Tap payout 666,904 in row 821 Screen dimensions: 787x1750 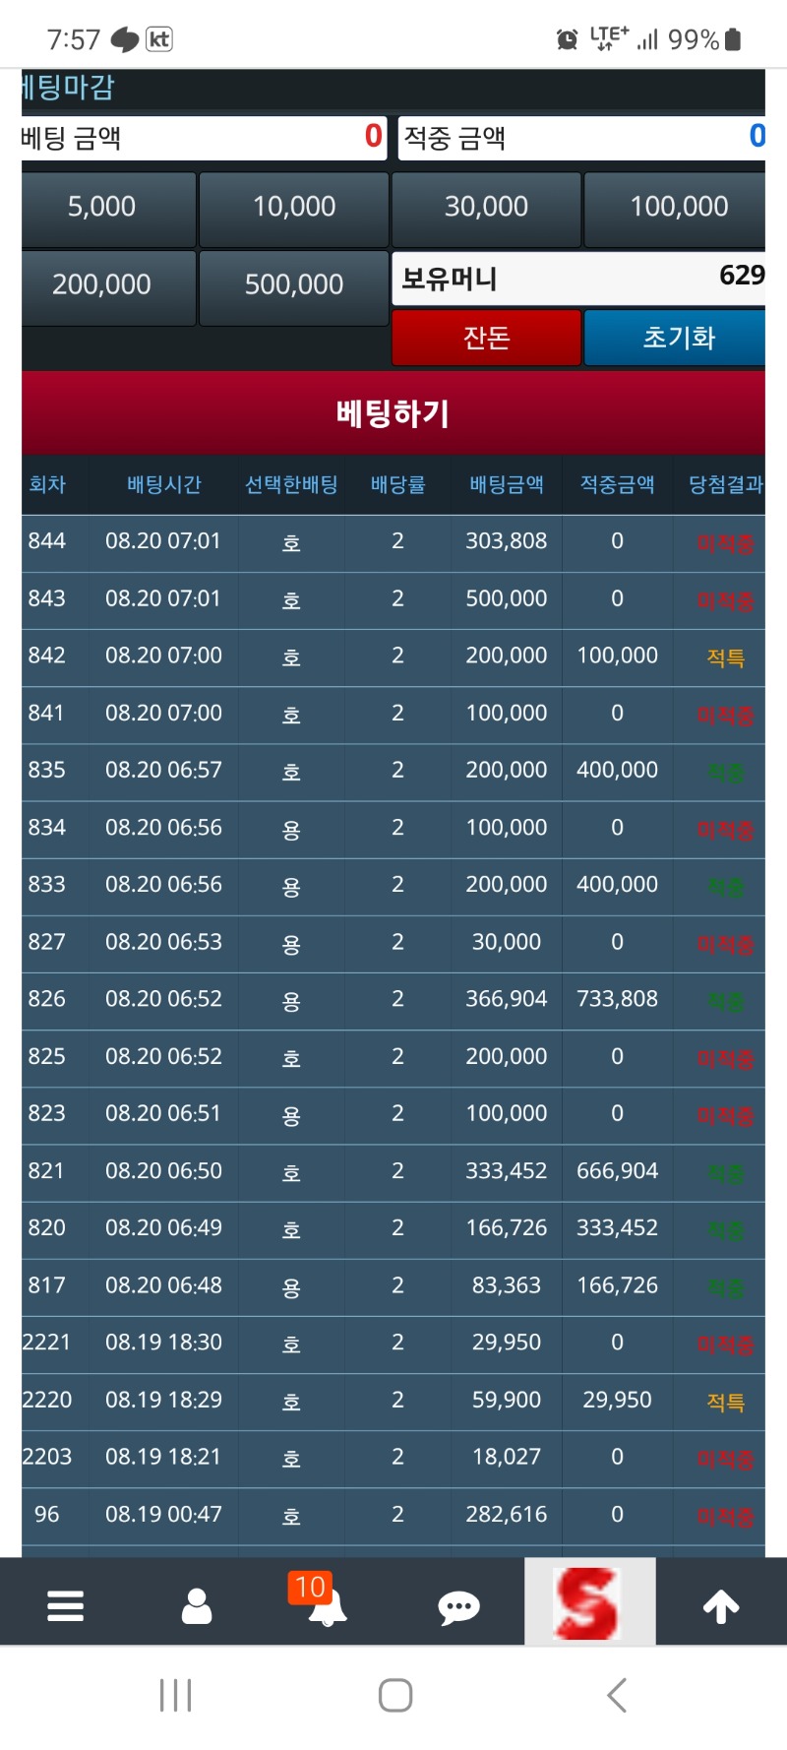coord(617,1170)
